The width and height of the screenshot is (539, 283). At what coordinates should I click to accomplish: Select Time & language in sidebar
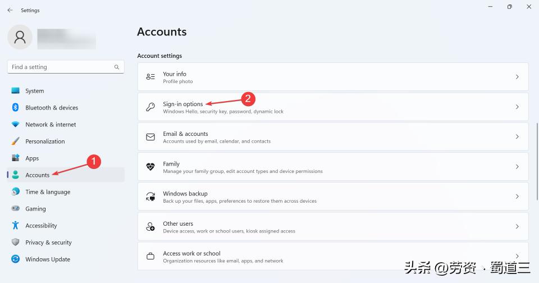48,192
